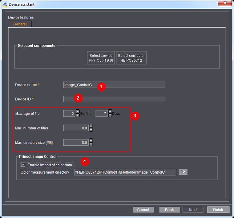Decrease Months value with down arrow
This screenshot has width=234, height=218.
(x=77, y=115)
